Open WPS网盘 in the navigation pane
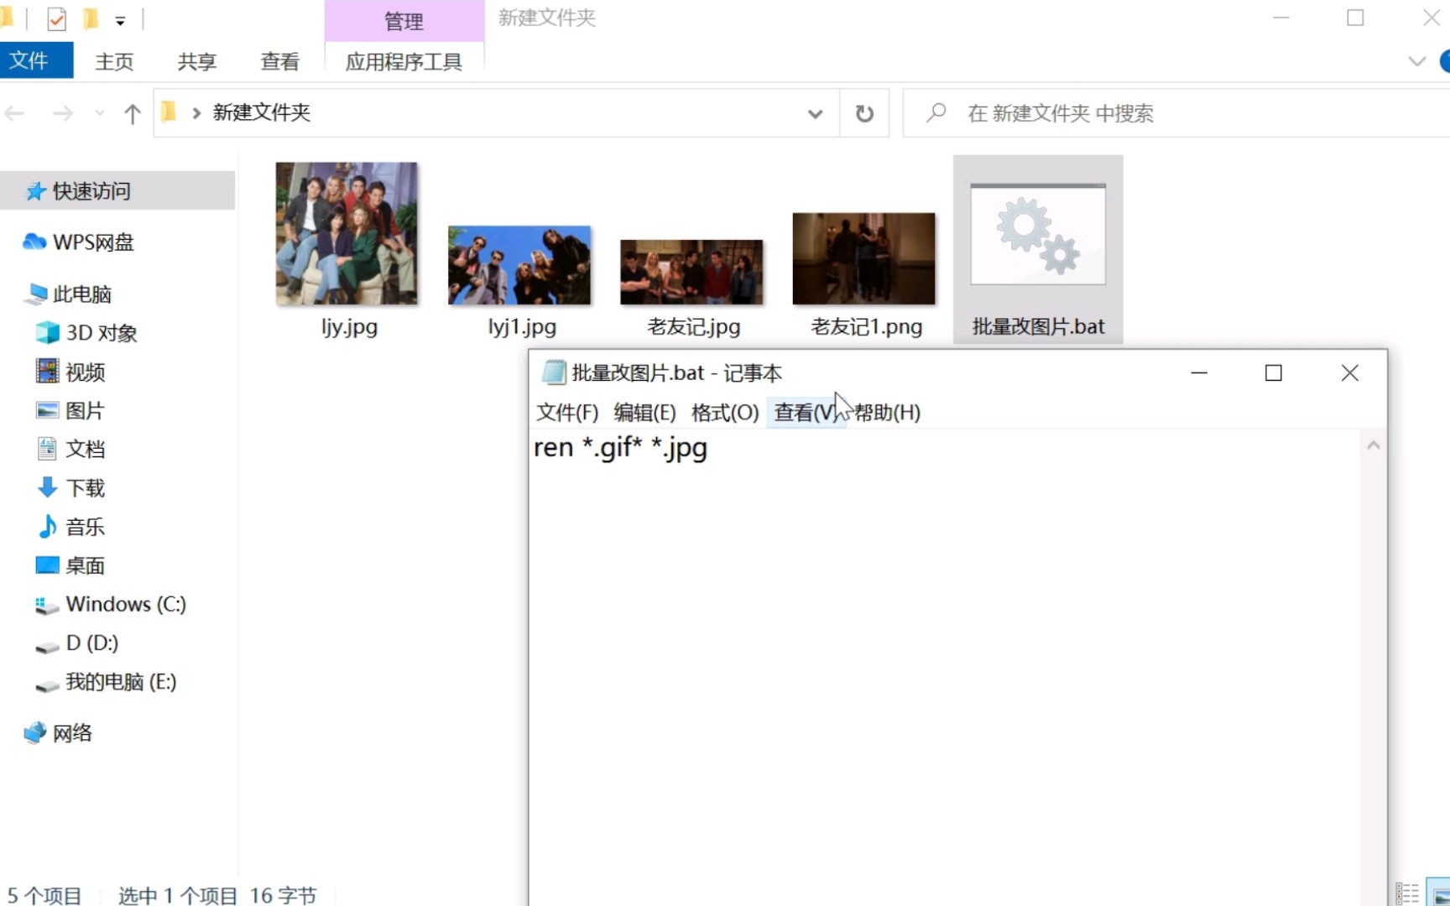Image resolution: width=1450 pixels, height=906 pixels. point(92,242)
